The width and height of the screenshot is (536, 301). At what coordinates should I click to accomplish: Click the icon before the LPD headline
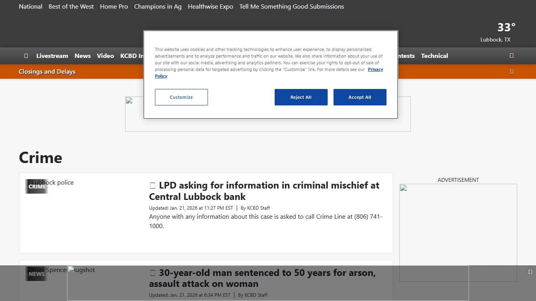tap(153, 186)
